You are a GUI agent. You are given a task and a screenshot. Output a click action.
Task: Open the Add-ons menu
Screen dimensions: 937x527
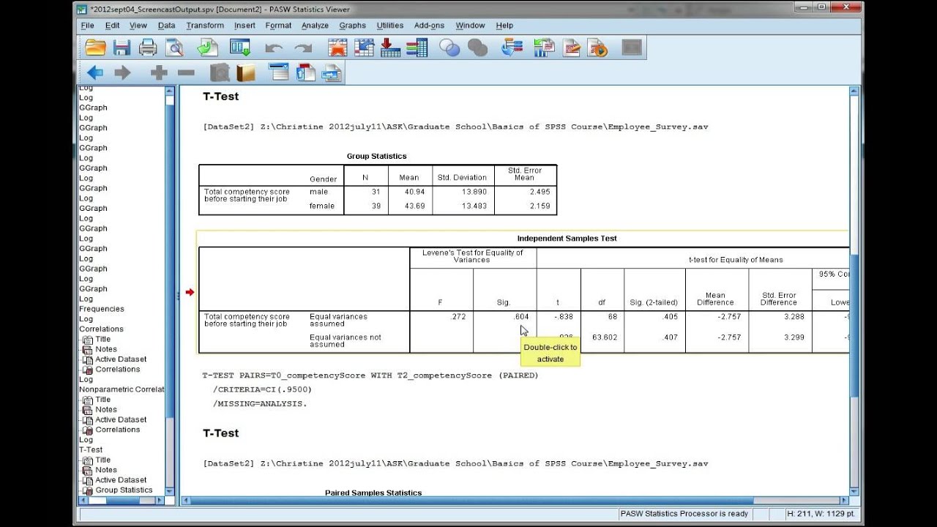coord(429,26)
